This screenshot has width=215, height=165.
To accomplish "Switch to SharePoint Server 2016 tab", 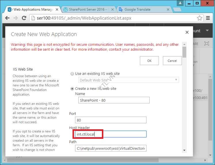I will click(87, 10).
